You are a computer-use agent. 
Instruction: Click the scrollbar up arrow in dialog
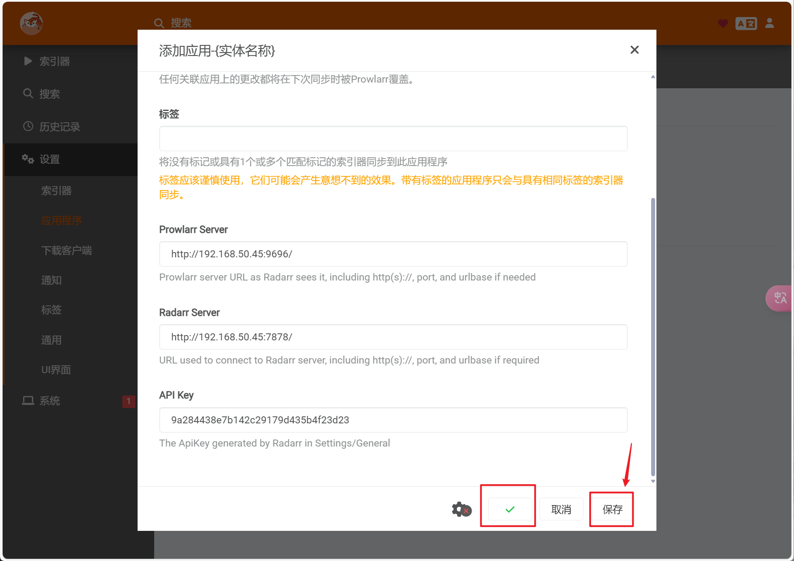(653, 77)
